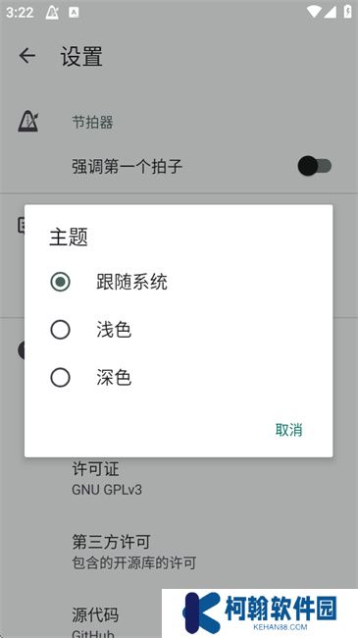Open the 许可证 GNU GPLv3 entry
Screen dimensions: 358x638
click(179, 479)
